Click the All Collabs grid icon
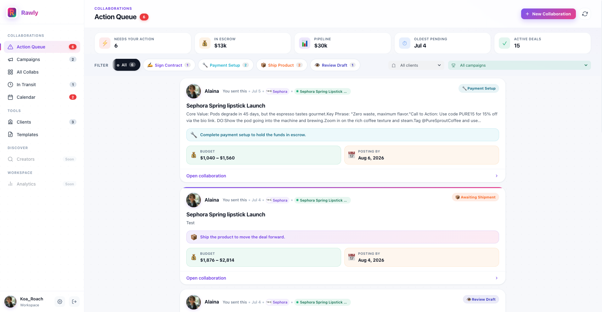 coord(10,72)
